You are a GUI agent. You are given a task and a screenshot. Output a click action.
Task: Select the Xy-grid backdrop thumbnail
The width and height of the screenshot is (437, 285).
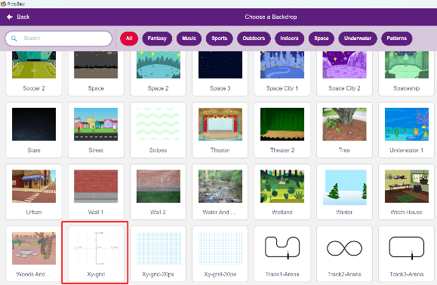pos(96,248)
